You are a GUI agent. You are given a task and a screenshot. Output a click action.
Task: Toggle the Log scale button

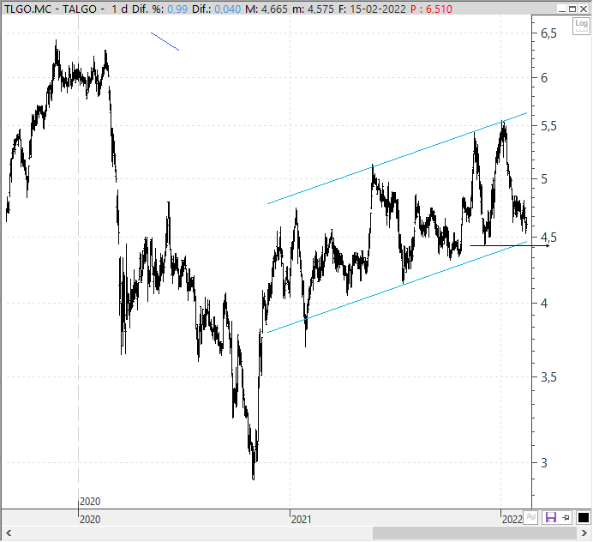[581, 26]
